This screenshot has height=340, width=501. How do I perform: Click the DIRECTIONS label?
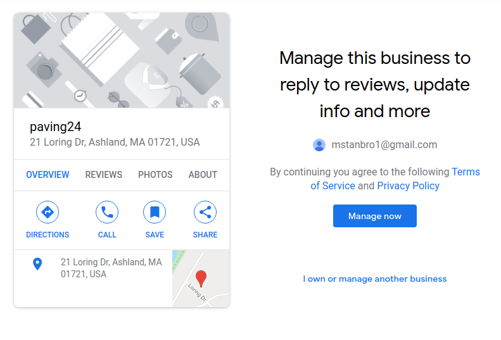(x=48, y=234)
